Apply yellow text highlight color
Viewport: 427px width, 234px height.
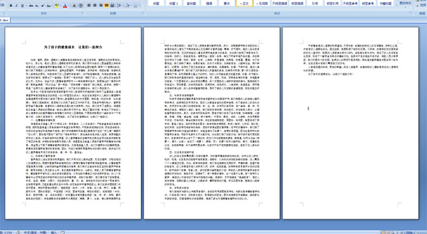(x=57, y=6)
